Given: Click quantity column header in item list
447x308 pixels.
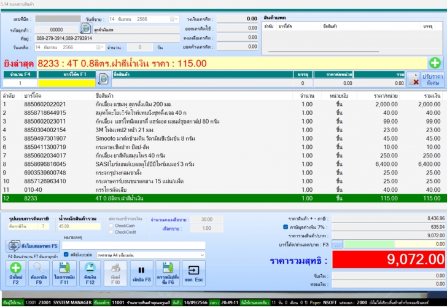Looking at the screenshot, I should pos(307,96).
